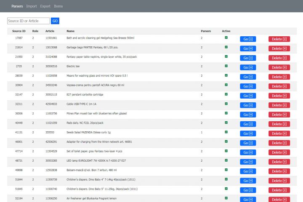
Task: Switch to the Export section
Action: pyautogui.click(x=45, y=6)
